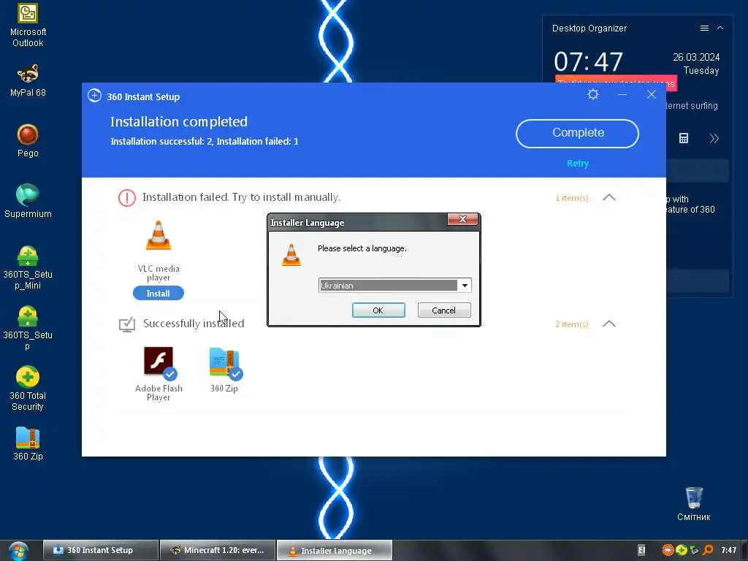
Task: Open 360TS_Setup desktop icon
Action: click(28, 328)
